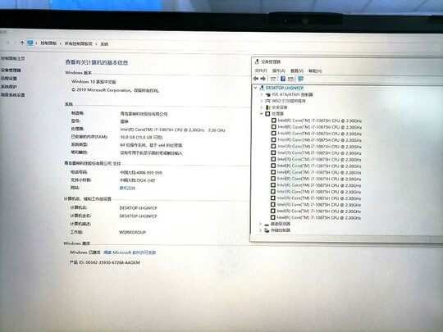Screen dimensions: 443x332
Task: Click the Forward arrow in Device Manager toolbar
Action: 263,79
